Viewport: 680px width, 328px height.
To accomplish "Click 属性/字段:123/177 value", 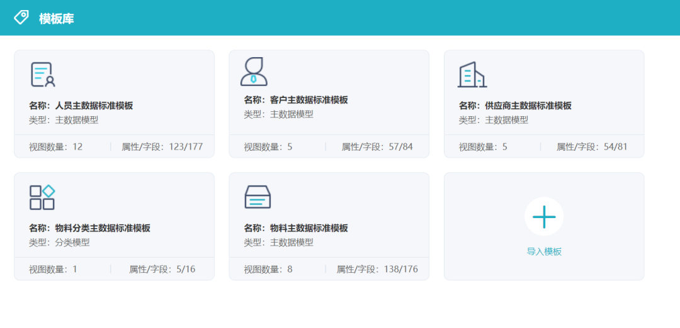I will pyautogui.click(x=162, y=146).
